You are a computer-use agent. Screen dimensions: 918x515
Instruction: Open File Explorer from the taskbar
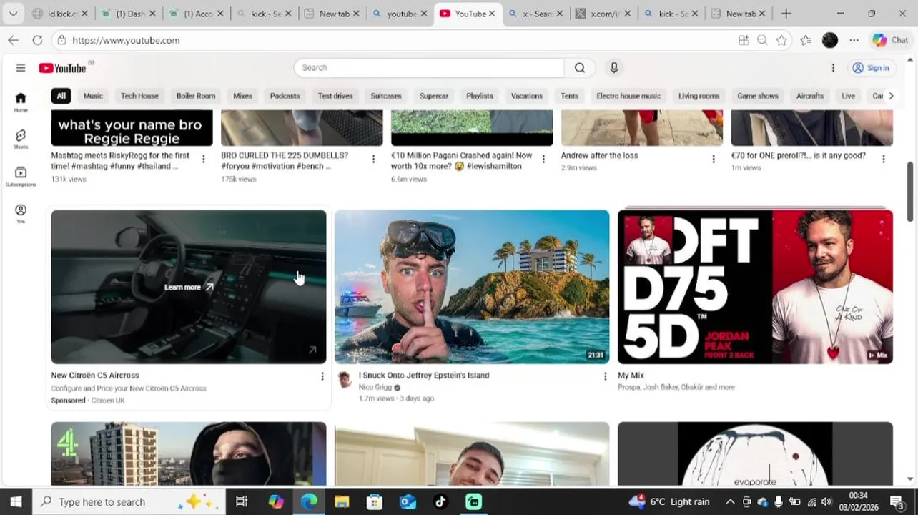click(342, 502)
